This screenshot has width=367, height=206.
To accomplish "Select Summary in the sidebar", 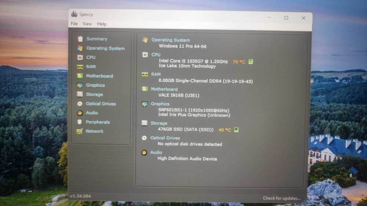I will (97, 39).
